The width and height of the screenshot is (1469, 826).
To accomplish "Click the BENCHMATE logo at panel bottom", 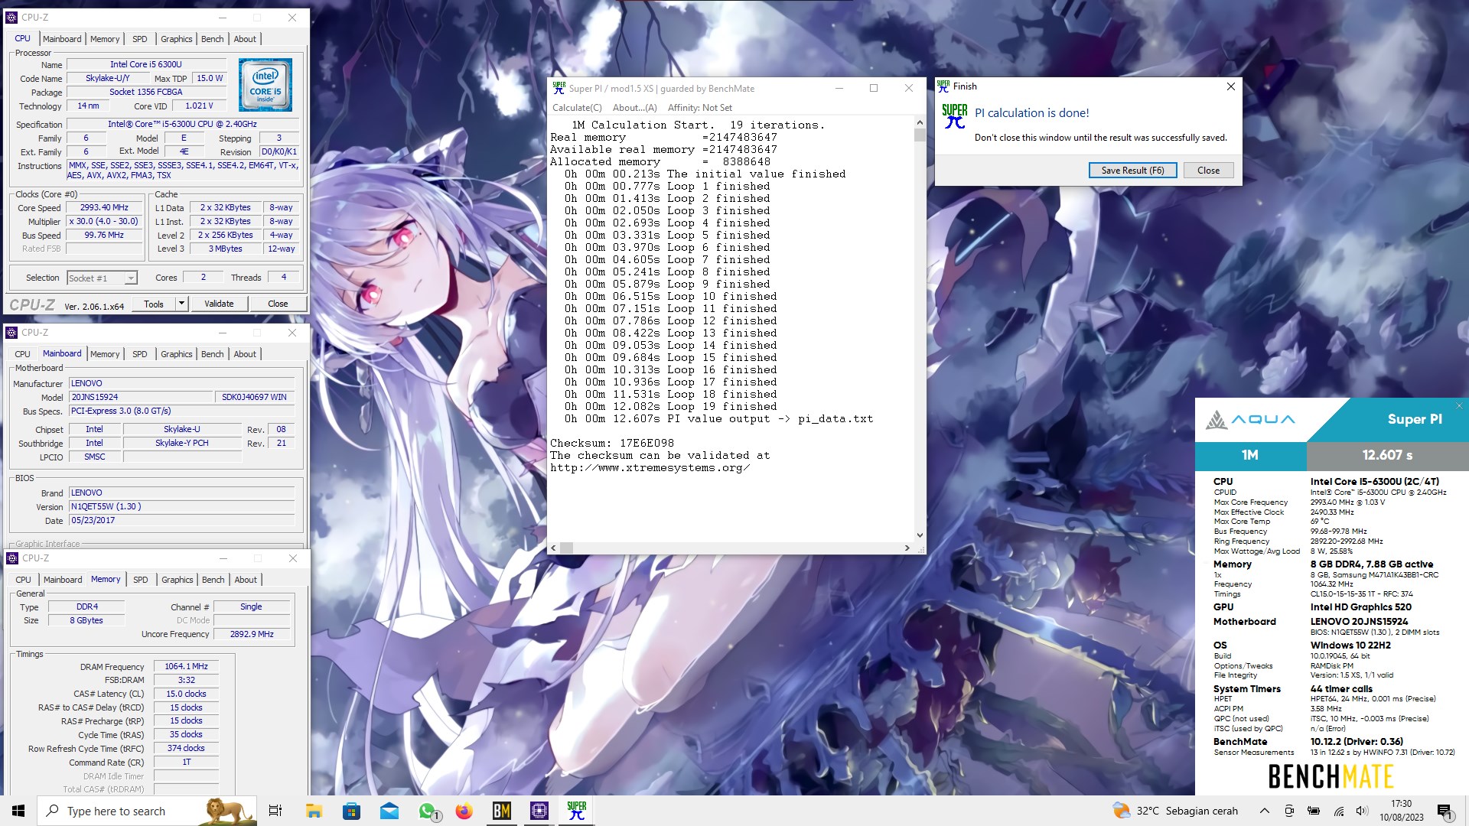I will [1331, 776].
